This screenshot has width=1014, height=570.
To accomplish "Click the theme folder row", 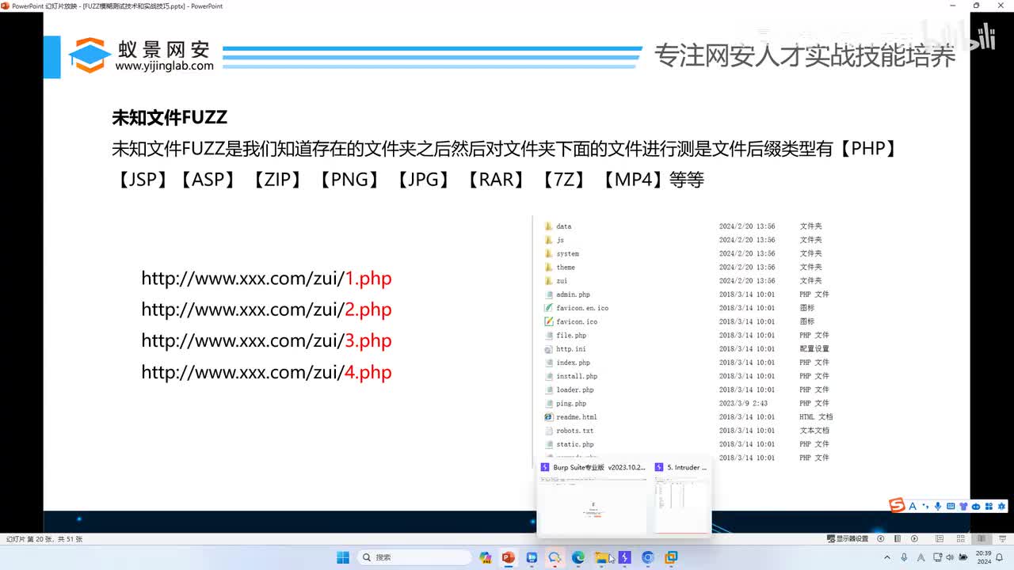I will 683,268.
